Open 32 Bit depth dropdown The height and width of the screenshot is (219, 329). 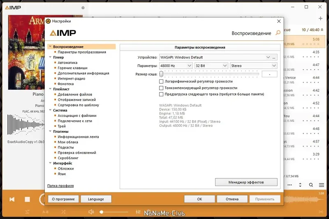[211, 66]
